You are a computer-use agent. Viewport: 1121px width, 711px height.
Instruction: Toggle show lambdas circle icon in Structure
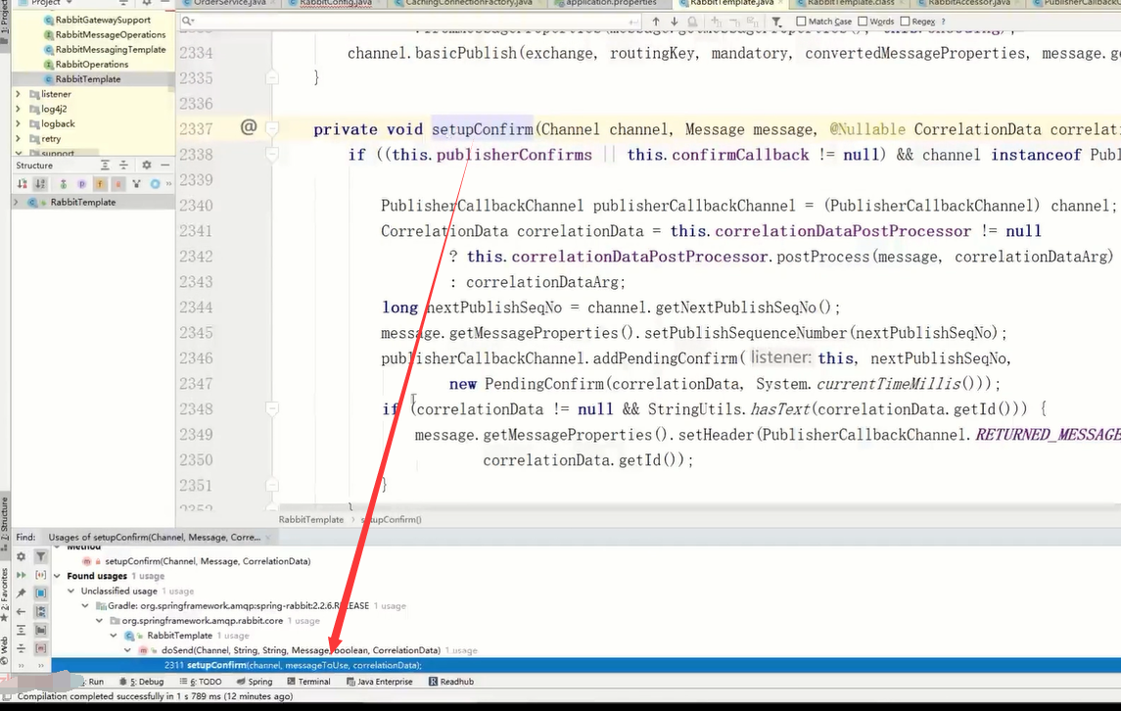pos(155,184)
